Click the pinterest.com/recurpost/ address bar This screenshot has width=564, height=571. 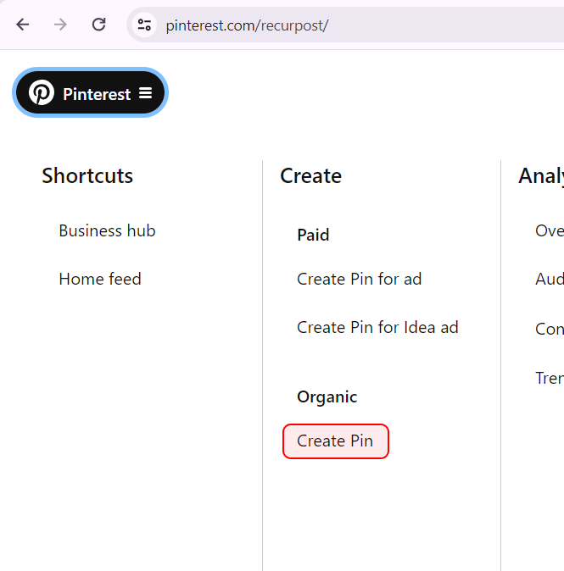346,25
